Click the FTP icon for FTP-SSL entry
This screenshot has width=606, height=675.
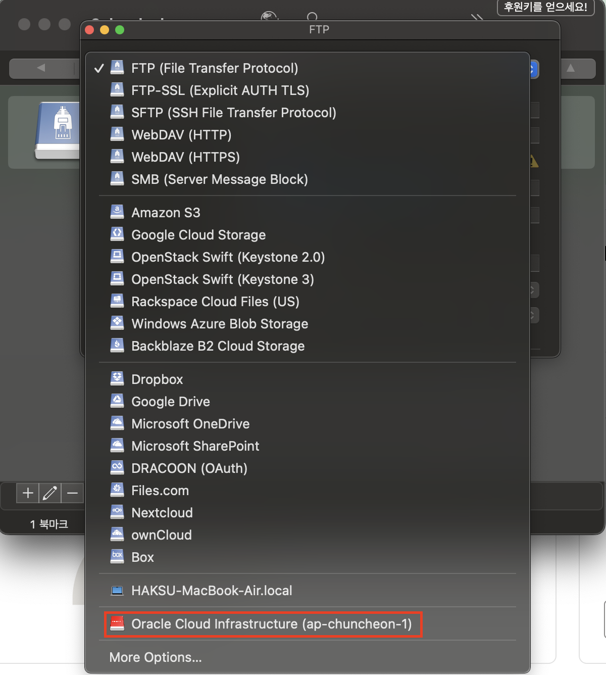117,90
